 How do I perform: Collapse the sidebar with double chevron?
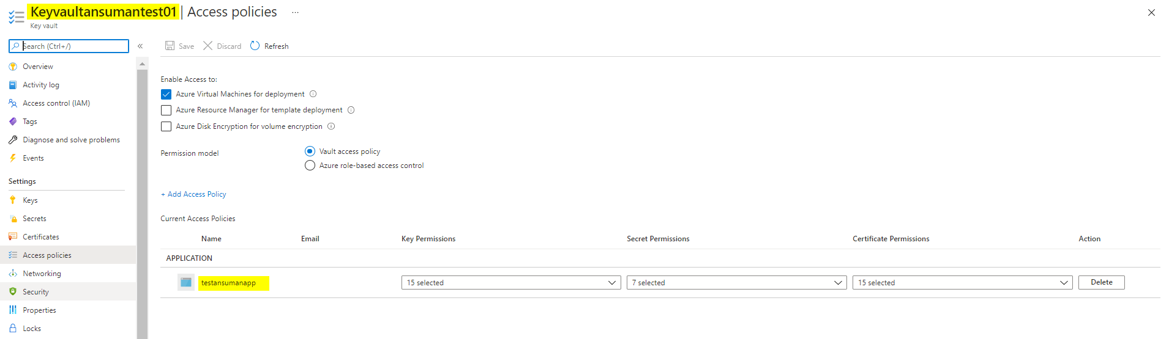140,46
